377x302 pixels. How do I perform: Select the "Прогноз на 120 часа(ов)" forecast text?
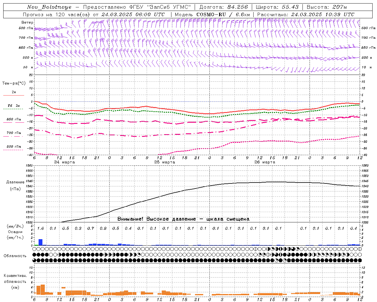pyautogui.click(x=57, y=14)
